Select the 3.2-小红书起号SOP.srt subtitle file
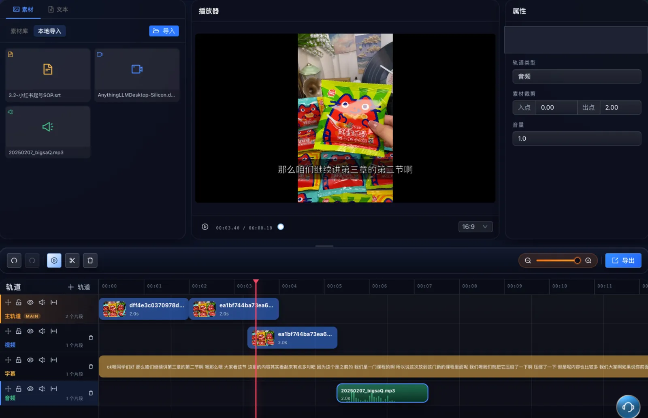This screenshot has height=418, width=648. pyautogui.click(x=48, y=75)
